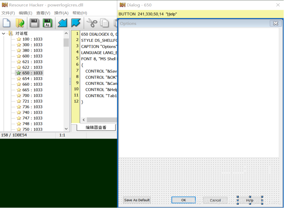Select tree item 100 : 1033

click(x=32, y=39)
